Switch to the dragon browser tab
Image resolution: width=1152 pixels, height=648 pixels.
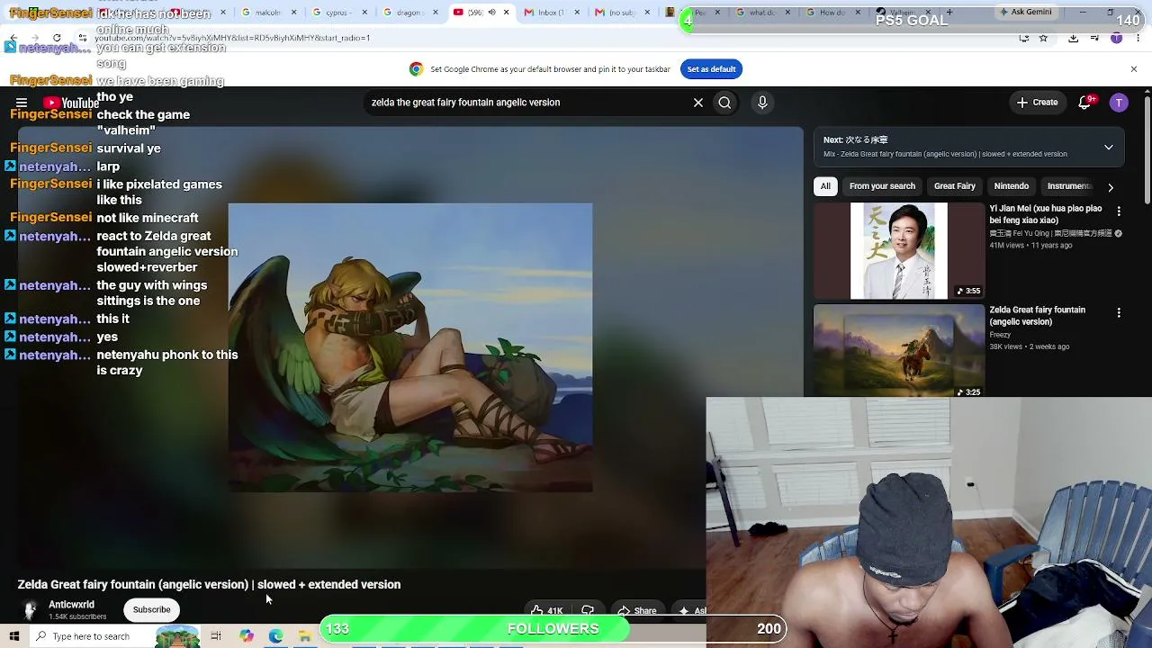pos(408,13)
